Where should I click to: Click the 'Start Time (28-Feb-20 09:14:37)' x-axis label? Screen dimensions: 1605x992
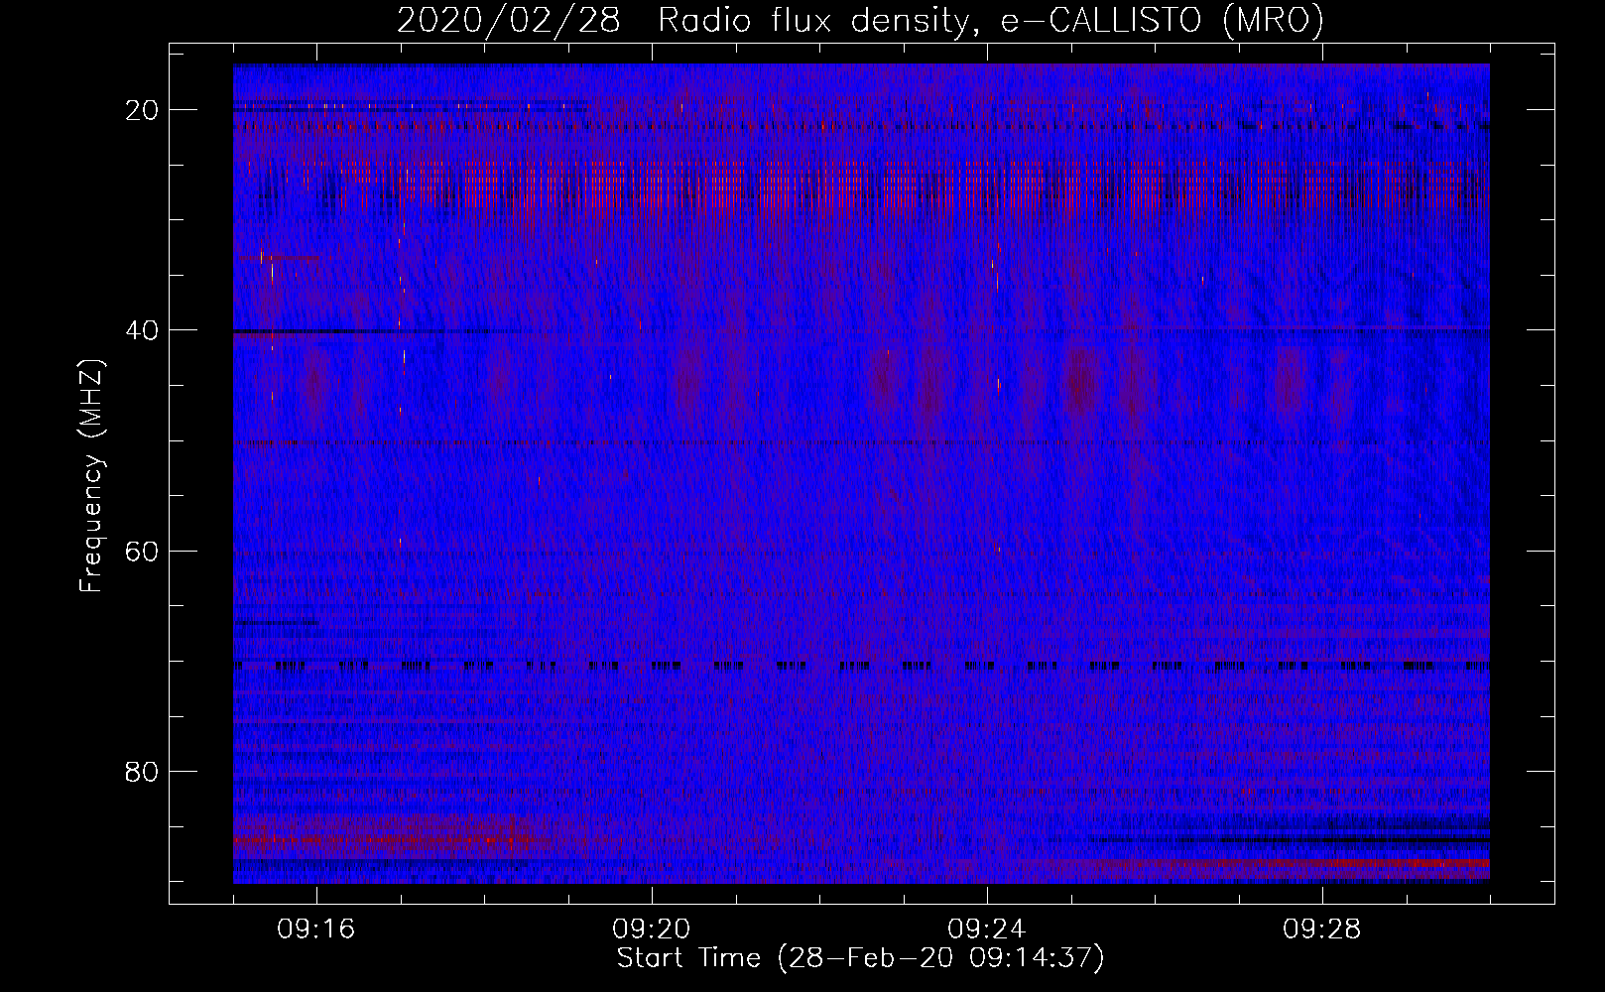pos(860,958)
